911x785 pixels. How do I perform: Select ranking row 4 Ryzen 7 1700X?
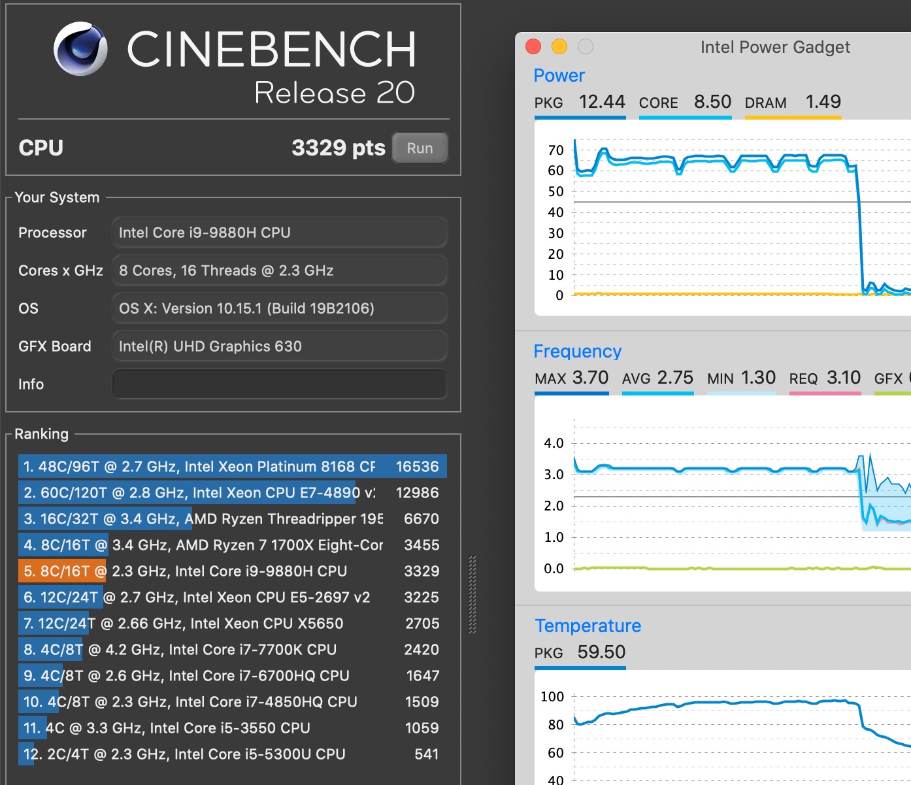[233, 545]
